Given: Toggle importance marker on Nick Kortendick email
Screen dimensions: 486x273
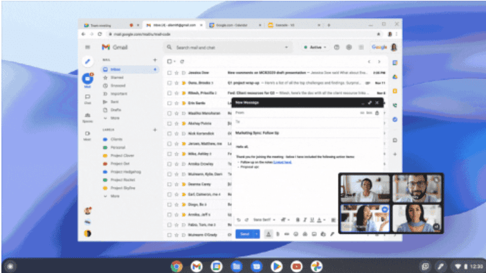Looking at the screenshot, I should coord(183,134).
